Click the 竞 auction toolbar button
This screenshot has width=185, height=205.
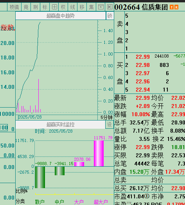point(26,7)
